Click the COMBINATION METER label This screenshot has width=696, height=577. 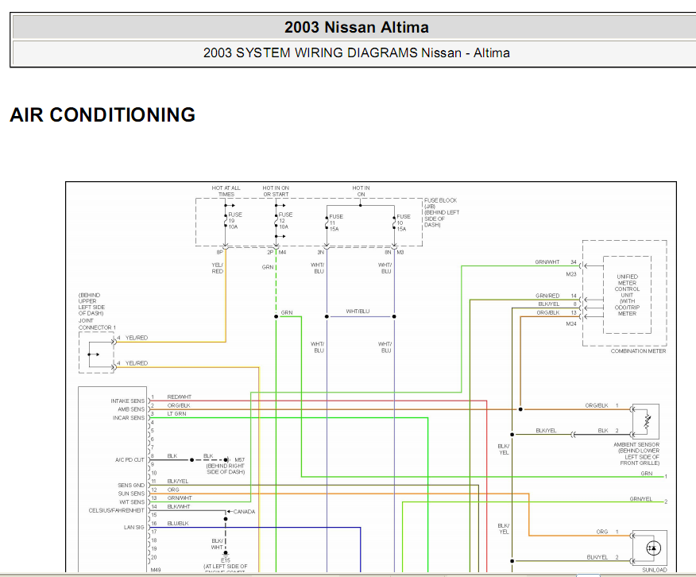pos(638,351)
